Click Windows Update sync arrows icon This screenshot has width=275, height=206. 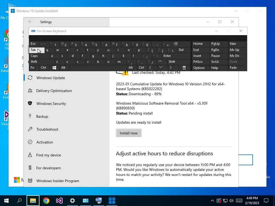30,78
